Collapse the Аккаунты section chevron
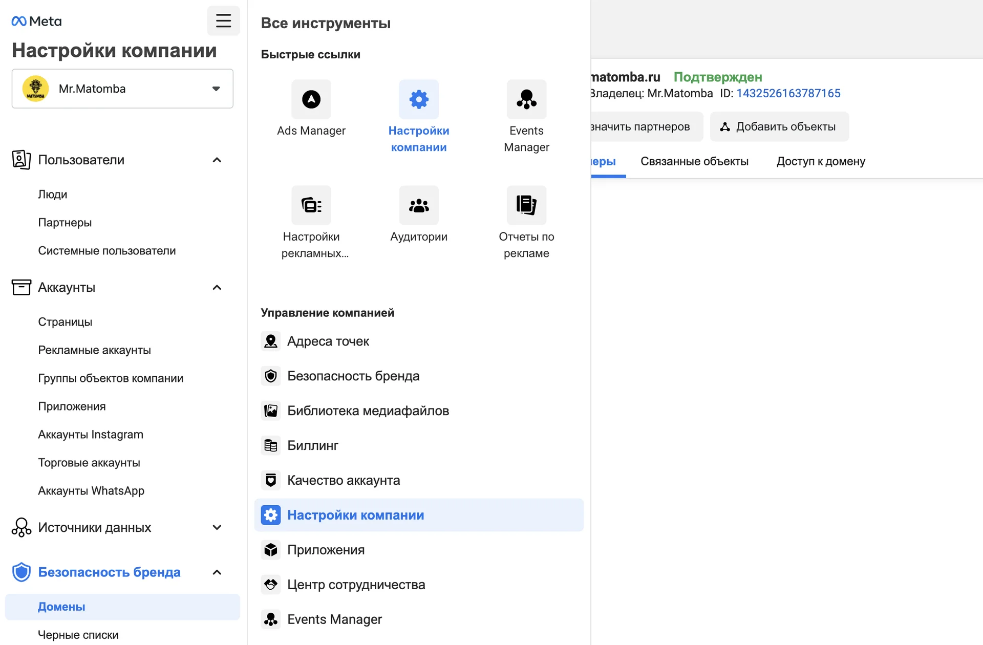Image resolution: width=983 pixels, height=645 pixels. pyautogui.click(x=217, y=287)
